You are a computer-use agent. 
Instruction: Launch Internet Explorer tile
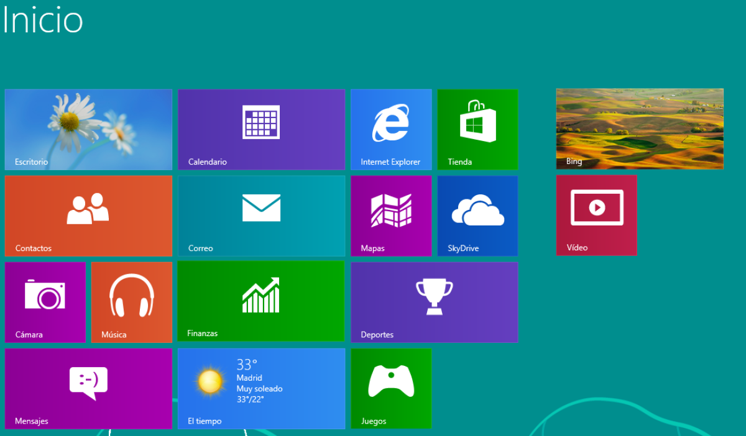click(391, 129)
